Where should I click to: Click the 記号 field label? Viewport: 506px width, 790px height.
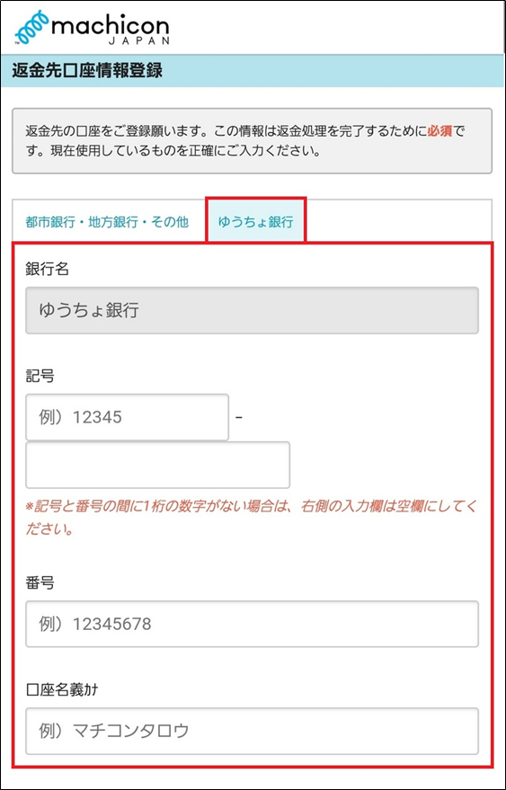point(40,377)
